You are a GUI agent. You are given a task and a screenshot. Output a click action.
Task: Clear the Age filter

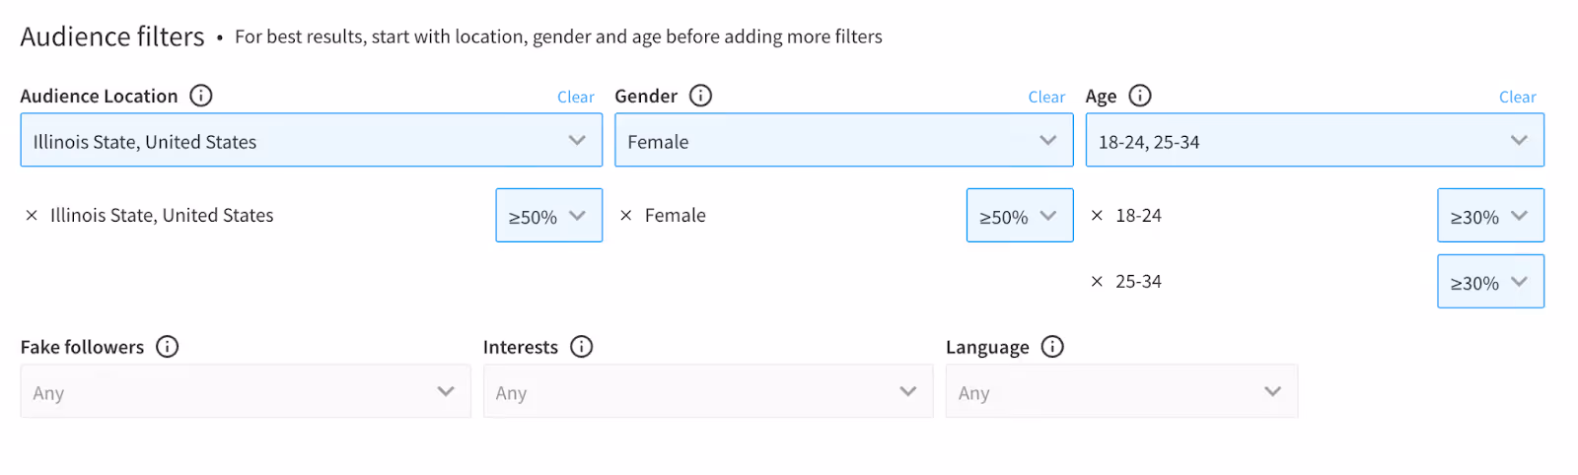point(1517,97)
